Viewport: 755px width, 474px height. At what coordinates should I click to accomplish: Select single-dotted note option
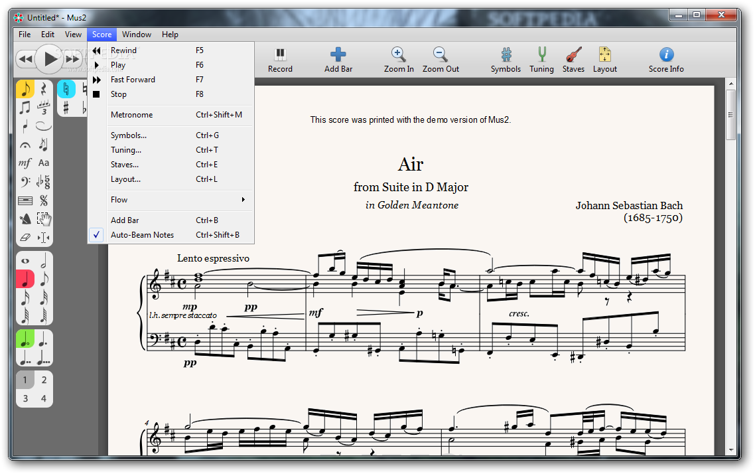click(43, 339)
